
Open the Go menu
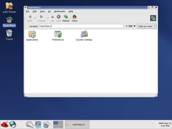49,11
